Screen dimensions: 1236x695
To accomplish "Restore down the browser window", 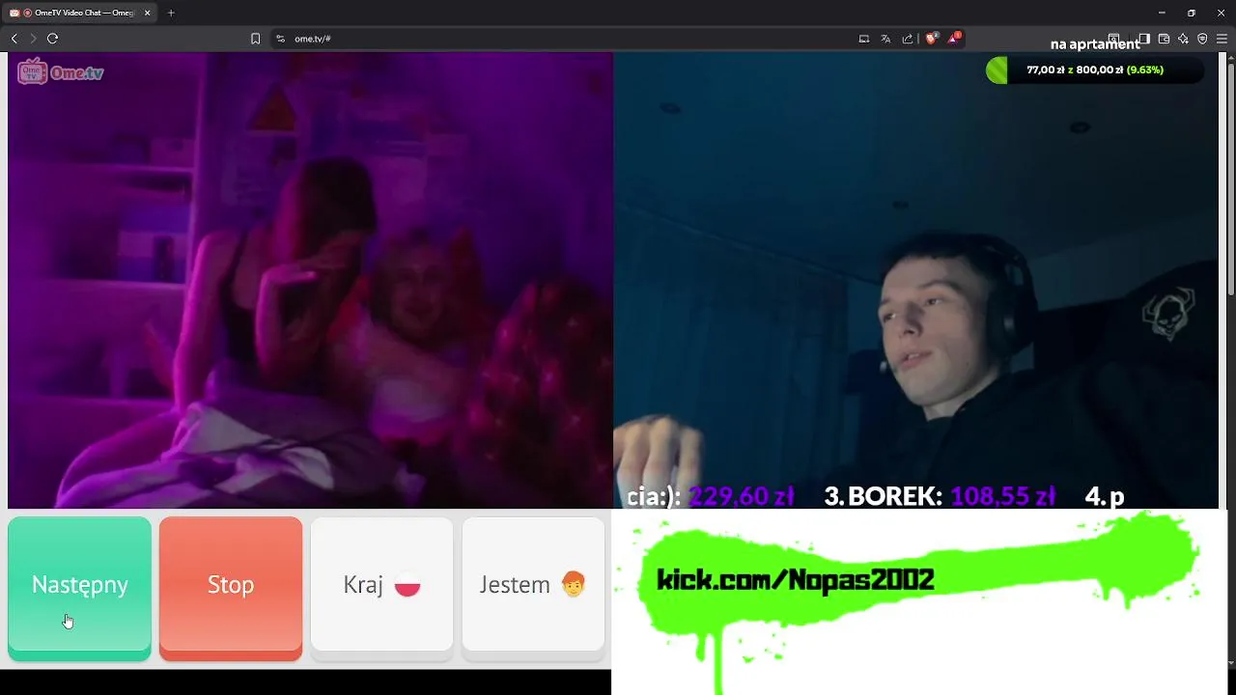I will (1192, 13).
